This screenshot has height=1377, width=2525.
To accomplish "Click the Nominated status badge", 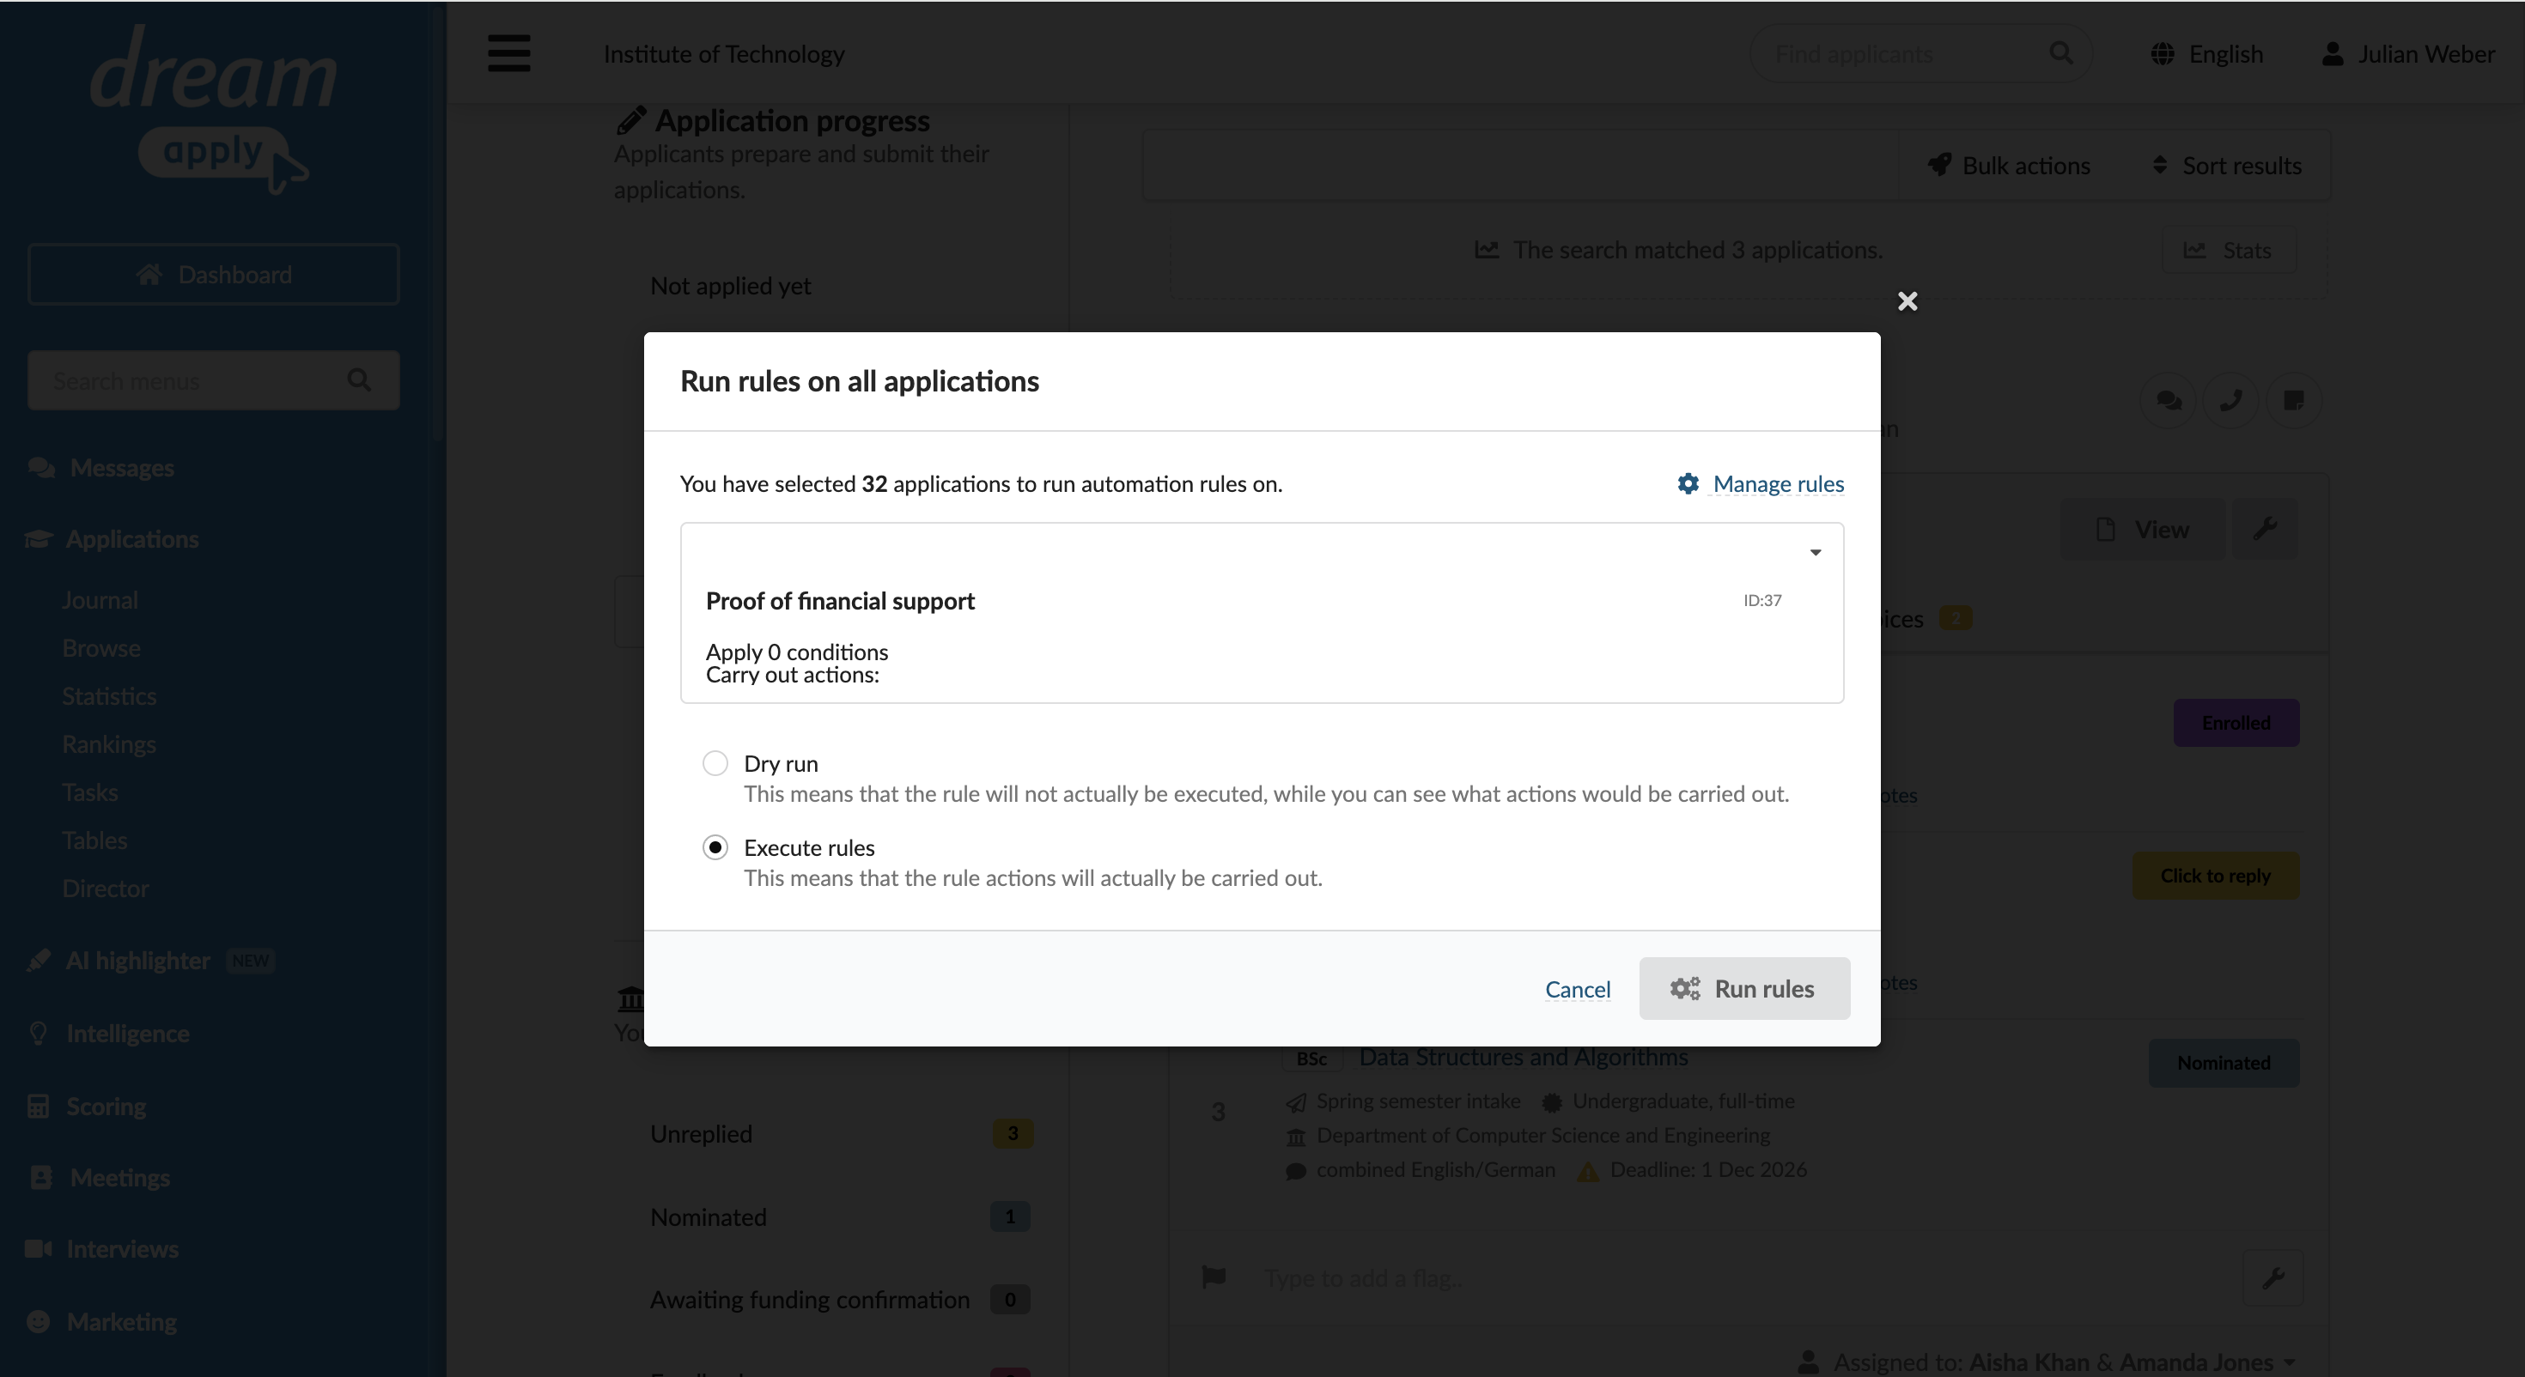I will tap(2223, 1063).
